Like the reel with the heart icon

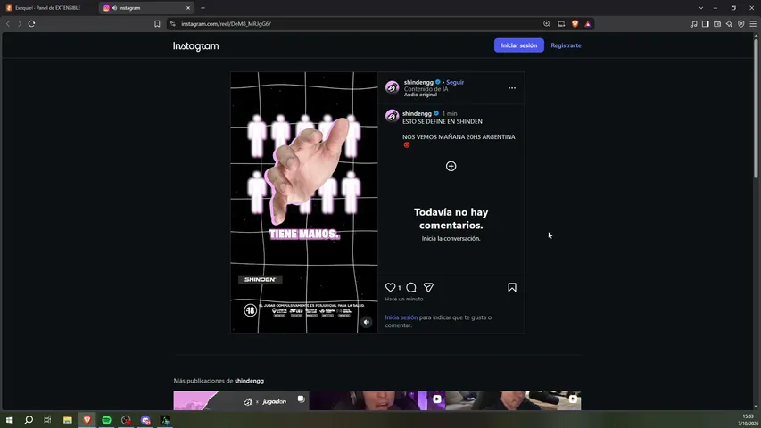pyautogui.click(x=390, y=287)
